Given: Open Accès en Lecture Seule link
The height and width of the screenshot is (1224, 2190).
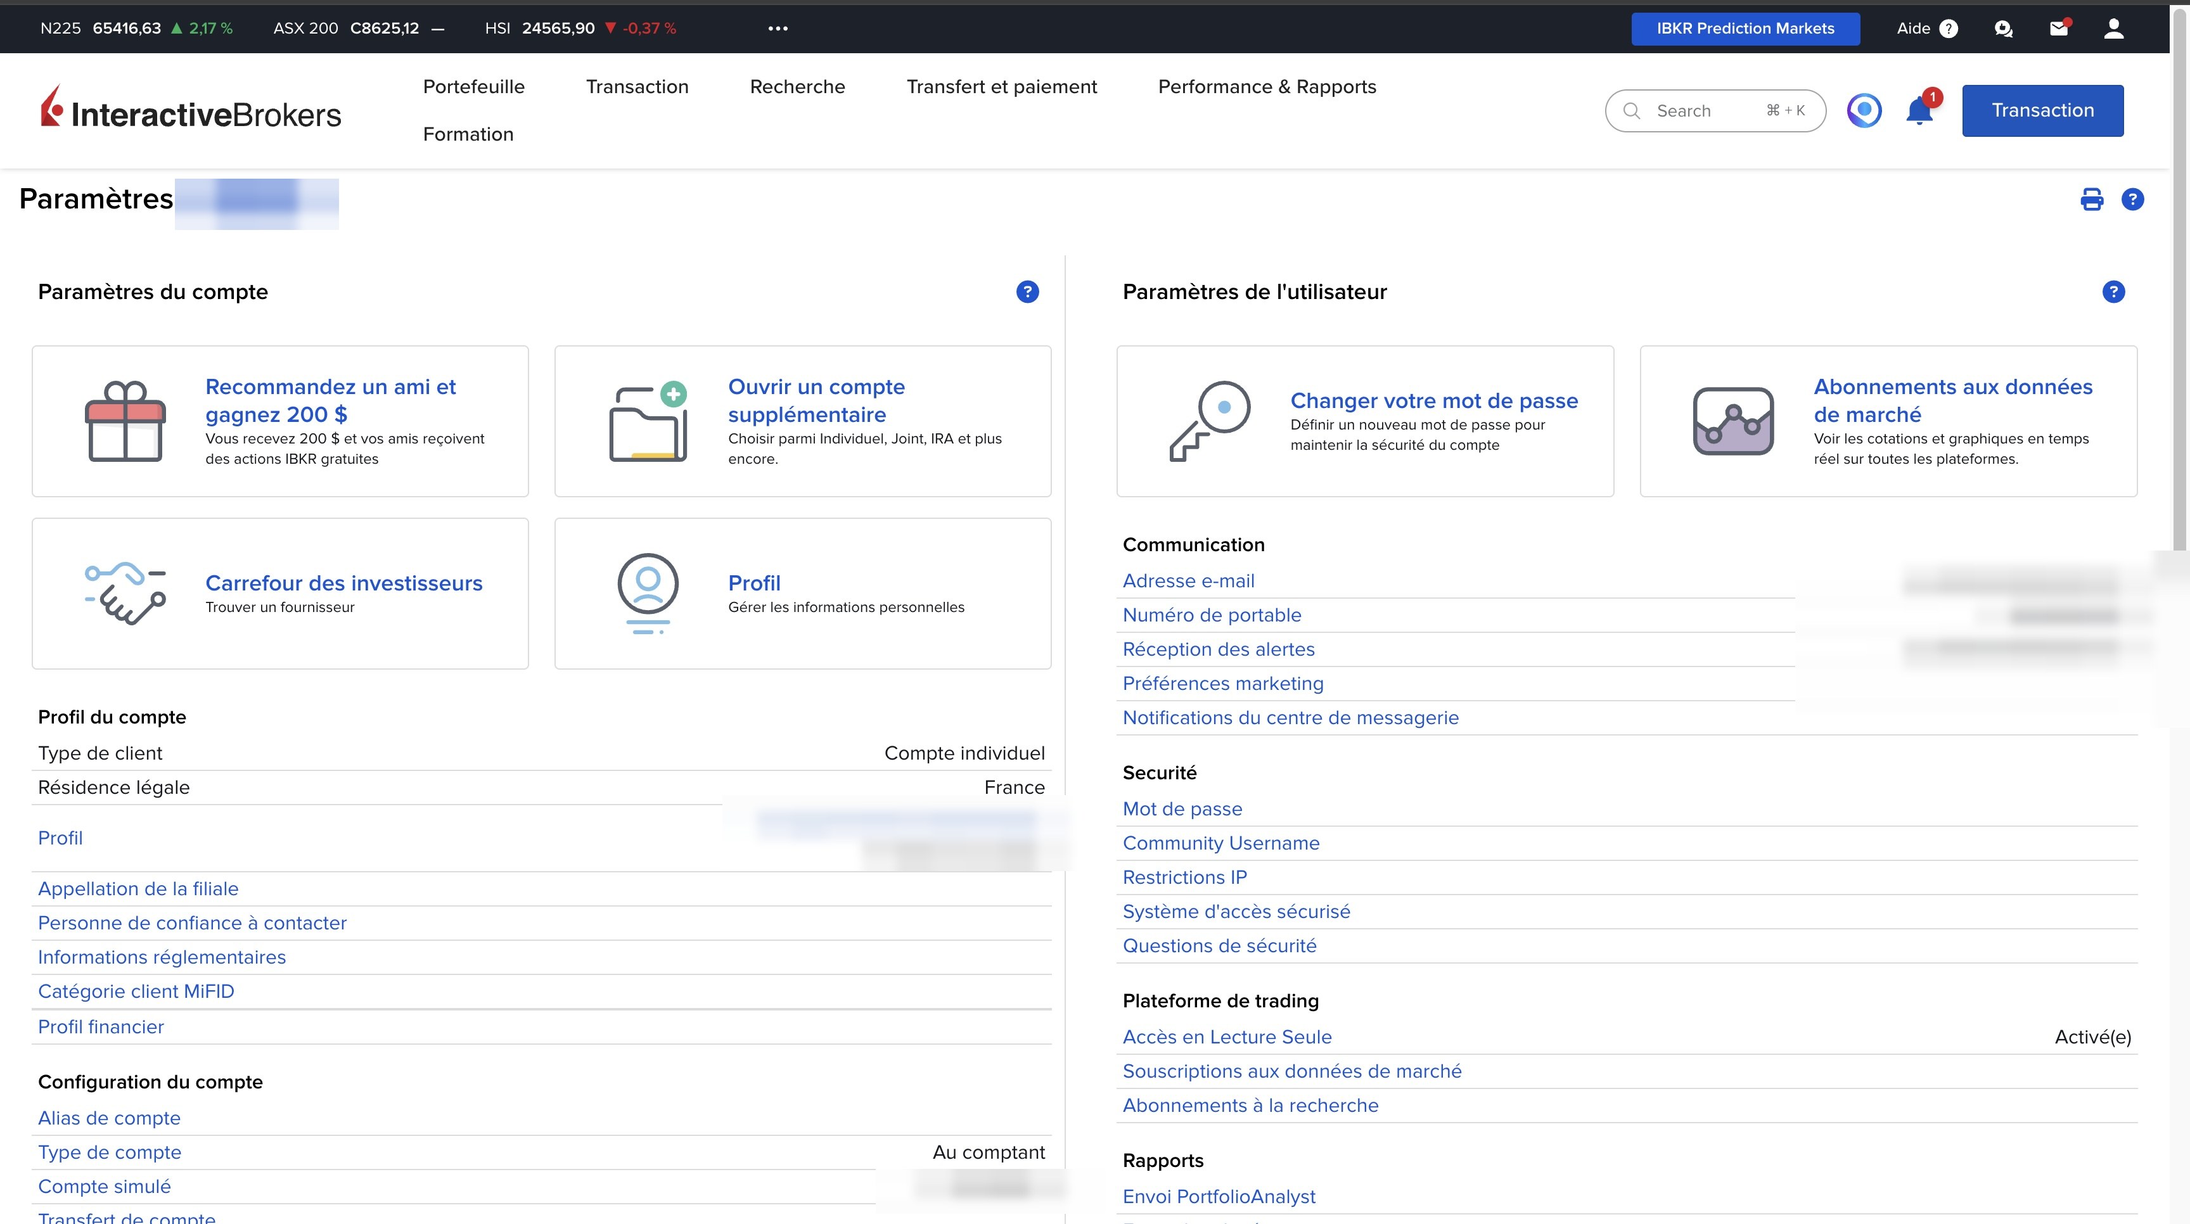Looking at the screenshot, I should tap(1227, 1037).
